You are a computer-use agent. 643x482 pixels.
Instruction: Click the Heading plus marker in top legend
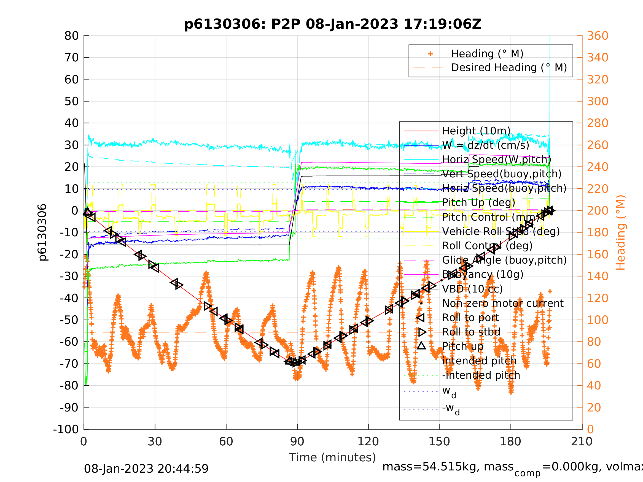pyautogui.click(x=431, y=54)
